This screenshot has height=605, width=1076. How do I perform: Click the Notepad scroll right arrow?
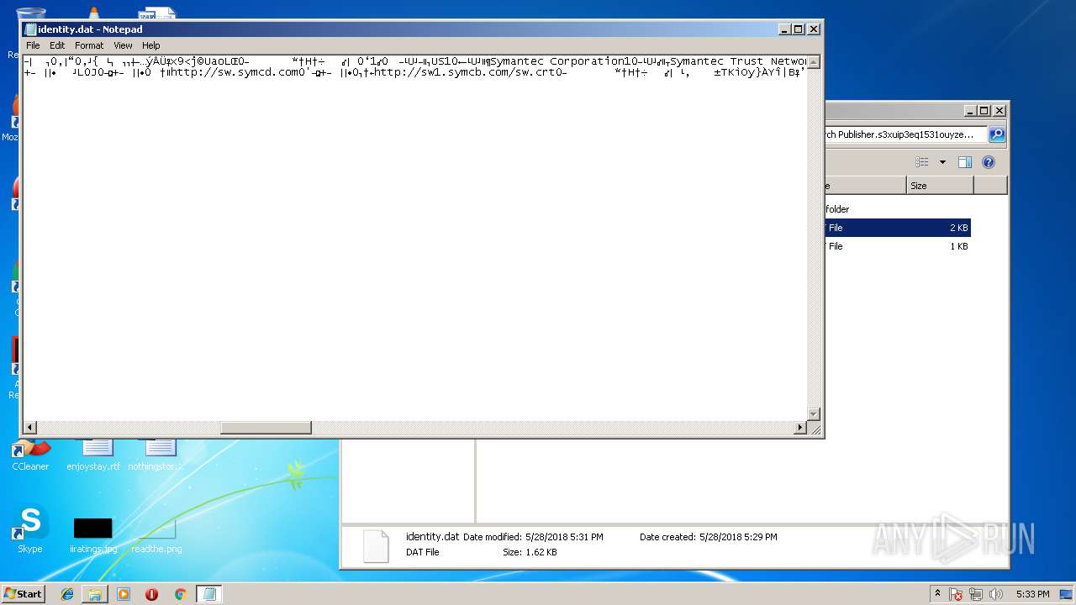pyautogui.click(x=800, y=428)
